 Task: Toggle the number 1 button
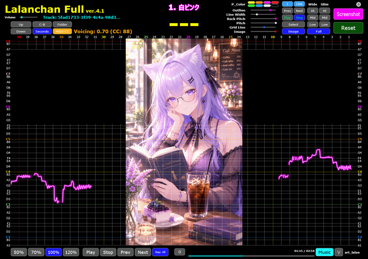287,4
